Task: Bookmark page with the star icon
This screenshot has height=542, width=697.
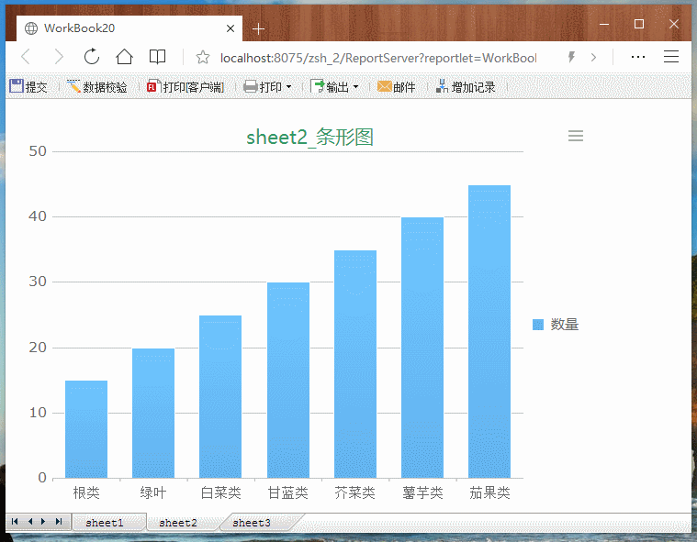Action: 203,58
